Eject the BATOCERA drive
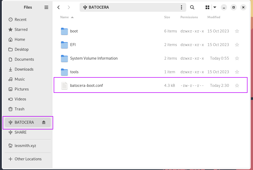253x170 pixels. pyautogui.click(x=44, y=122)
